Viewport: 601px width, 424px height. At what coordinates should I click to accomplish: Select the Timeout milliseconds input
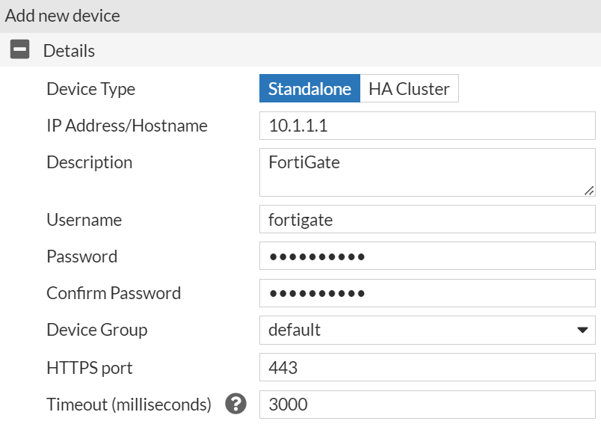[x=427, y=405]
